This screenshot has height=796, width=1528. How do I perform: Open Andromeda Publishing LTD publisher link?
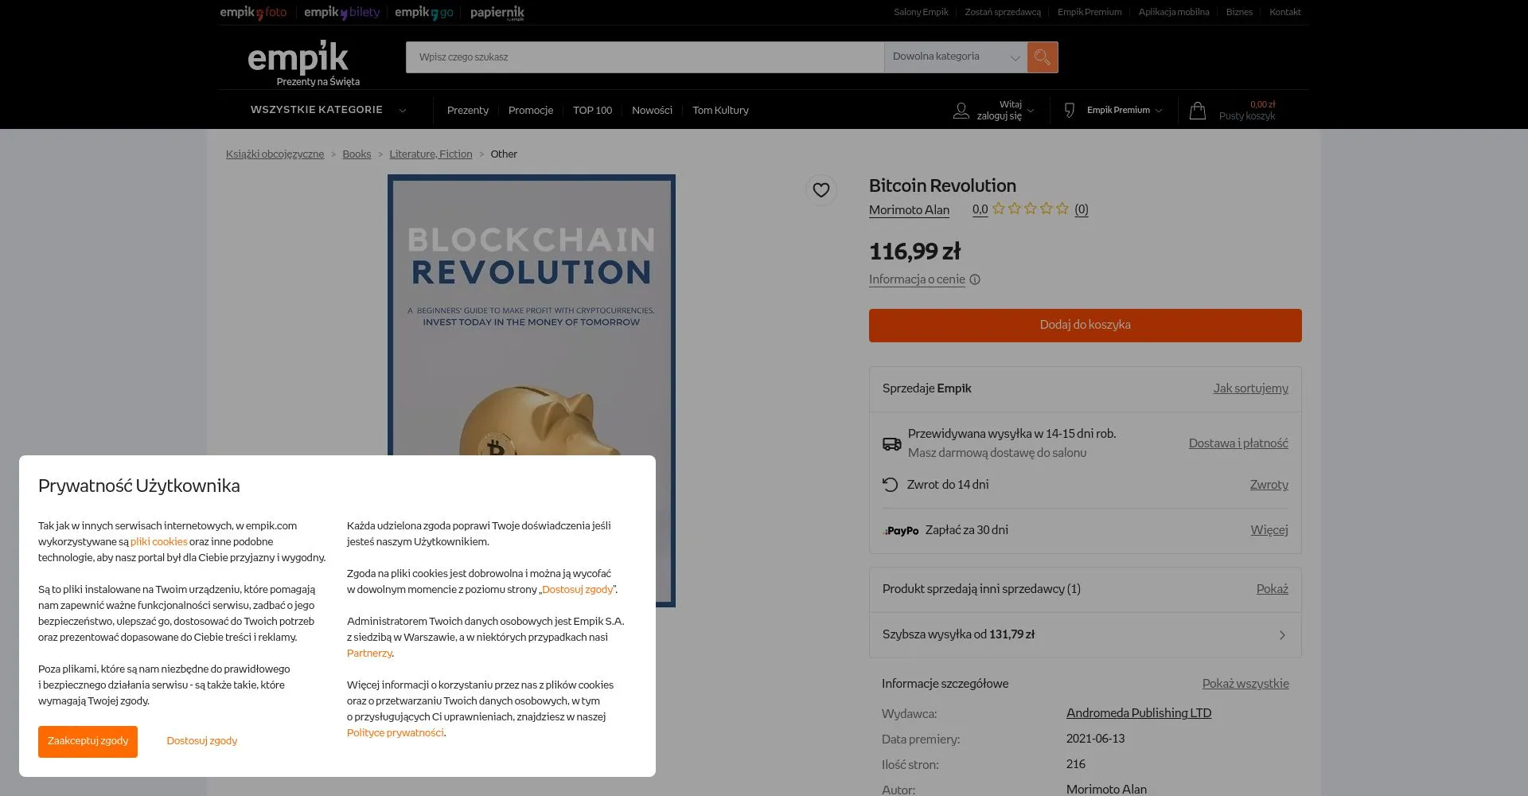[x=1139, y=713]
